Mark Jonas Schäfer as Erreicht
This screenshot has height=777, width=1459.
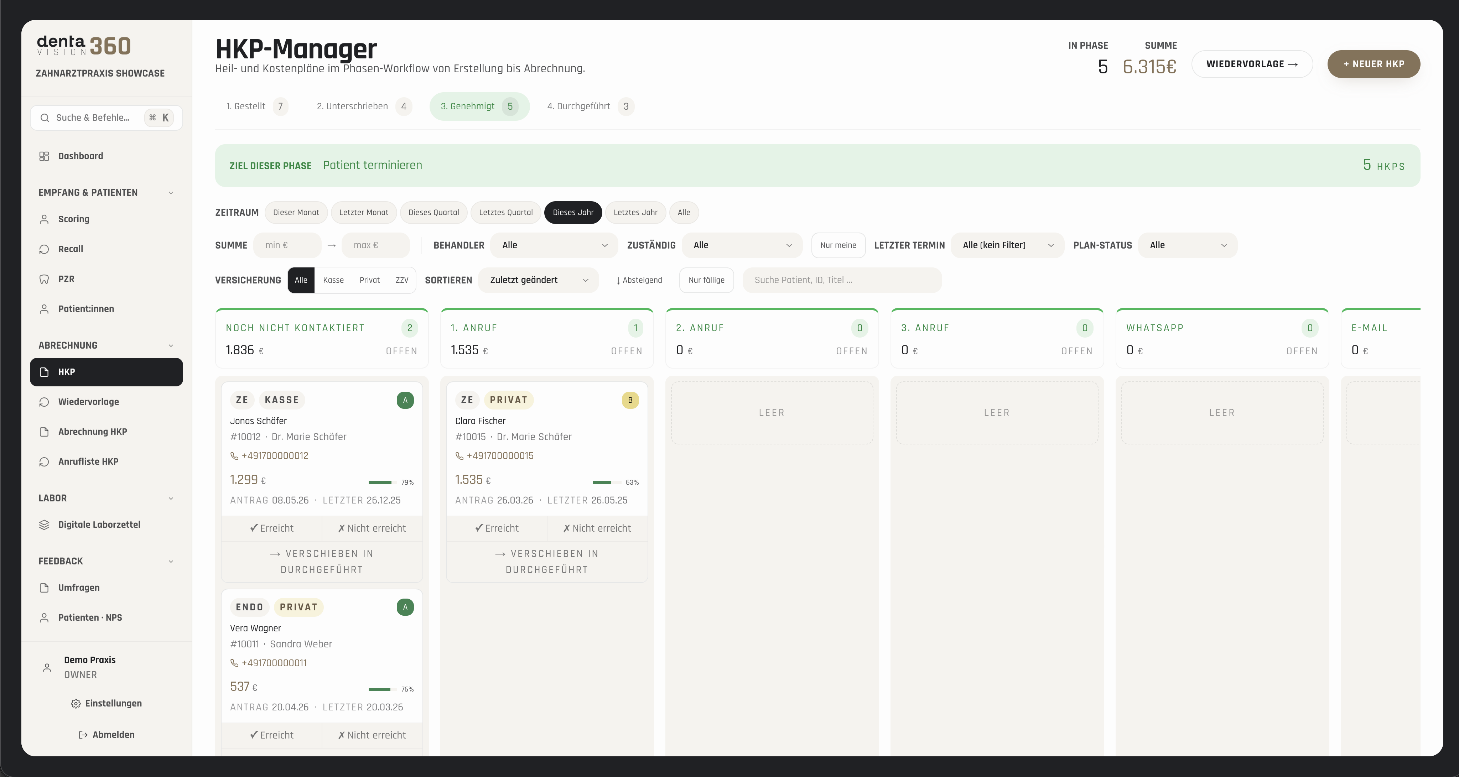(x=271, y=528)
